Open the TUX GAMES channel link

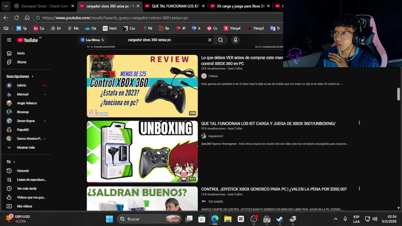(215, 202)
